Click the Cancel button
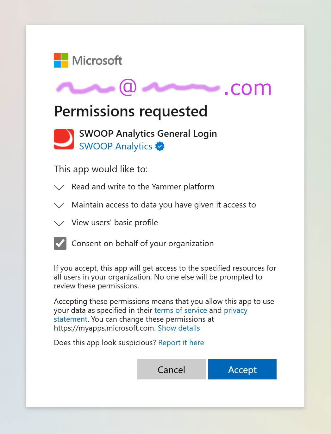This screenshot has height=434, width=331. click(x=172, y=369)
